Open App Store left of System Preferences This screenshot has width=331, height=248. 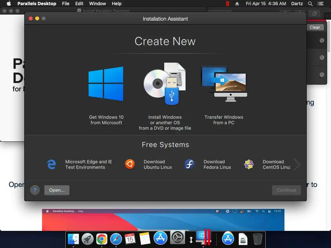(x=160, y=238)
